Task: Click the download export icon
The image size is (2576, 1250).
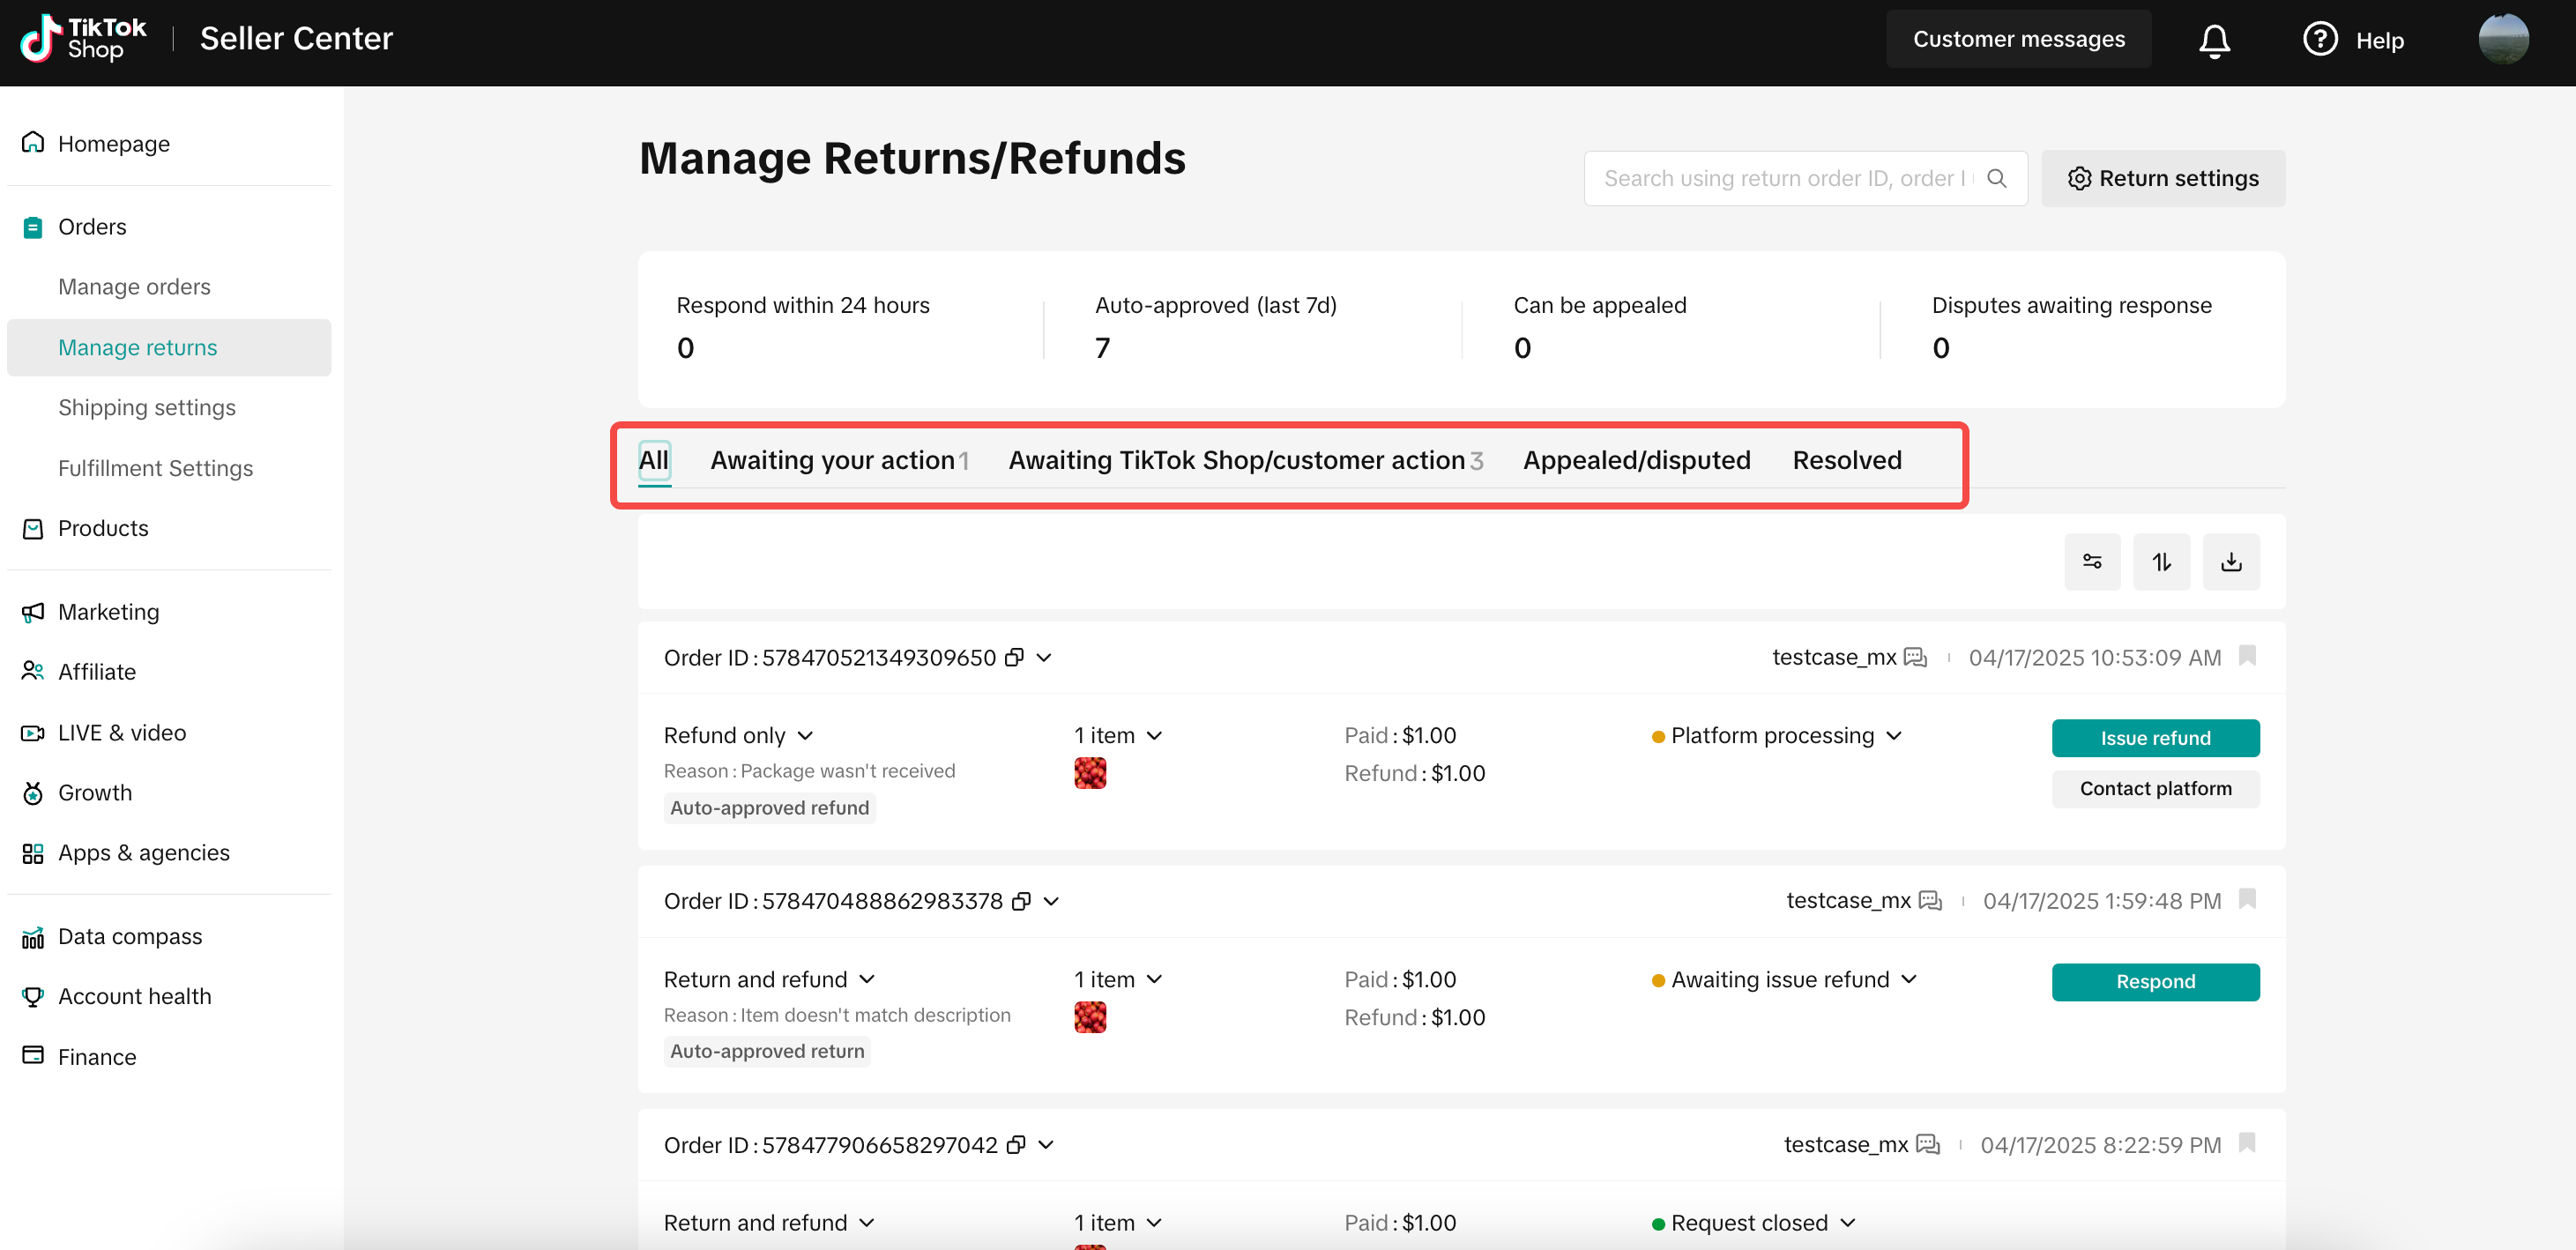Action: 2231,562
